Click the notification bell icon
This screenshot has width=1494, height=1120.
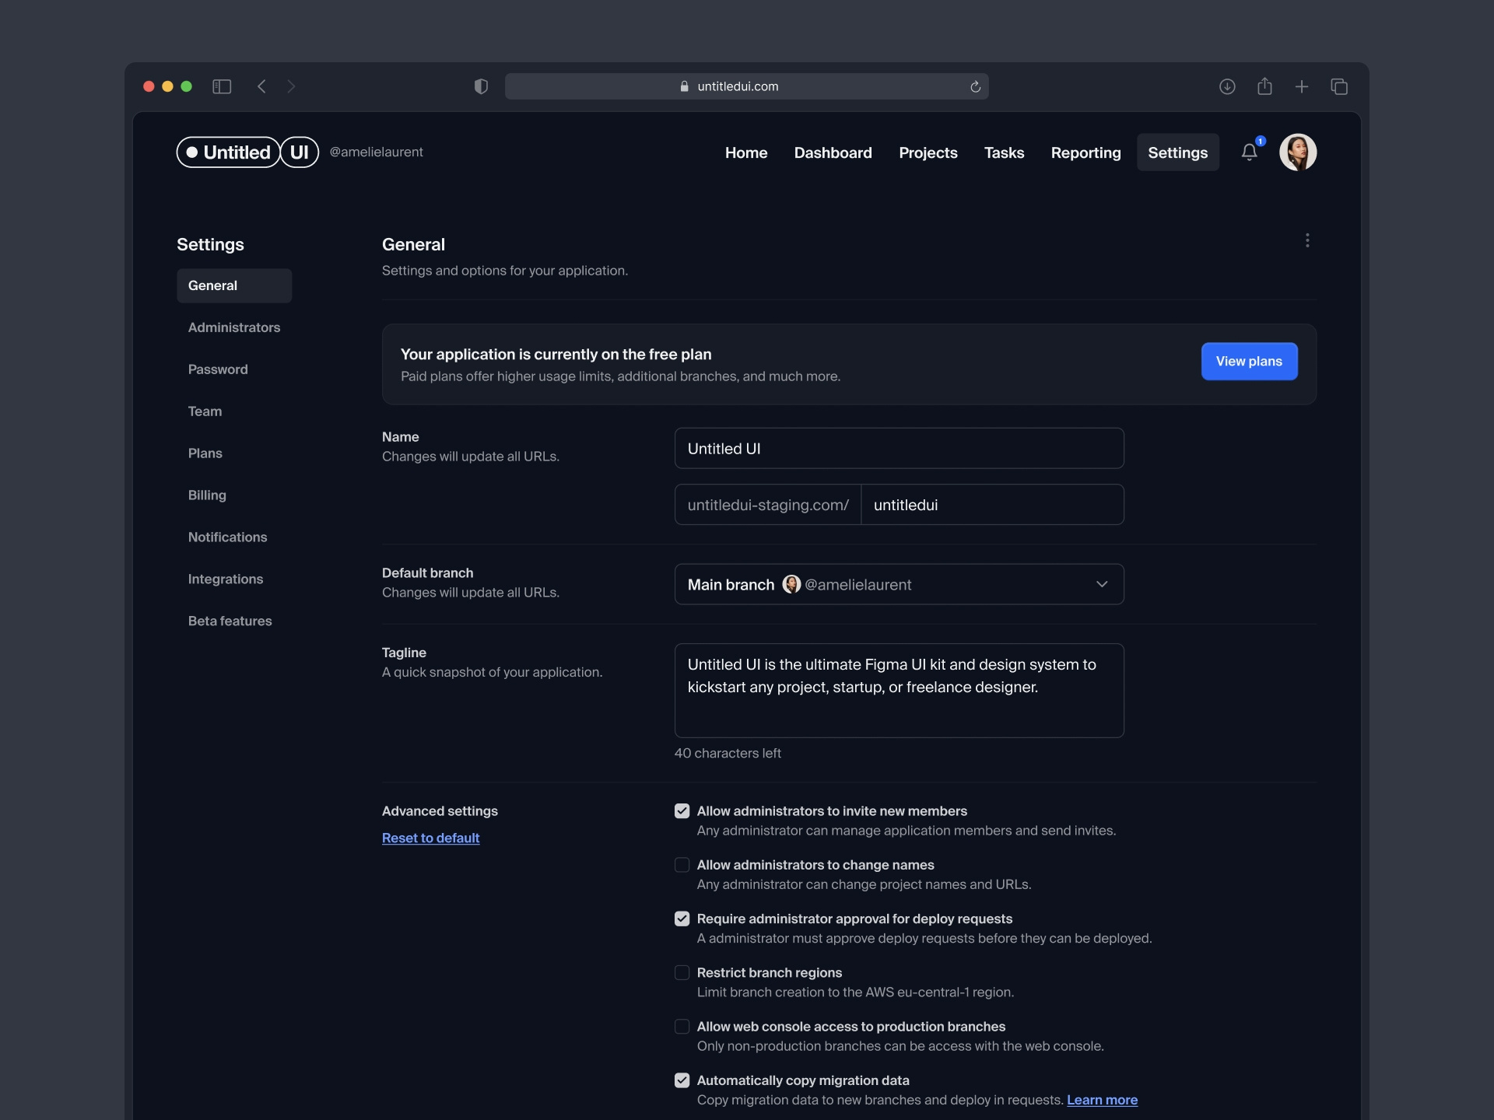click(x=1249, y=152)
